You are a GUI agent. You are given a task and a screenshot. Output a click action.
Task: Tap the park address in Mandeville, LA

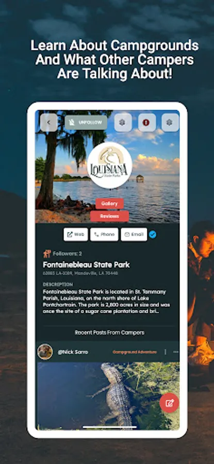click(x=80, y=273)
